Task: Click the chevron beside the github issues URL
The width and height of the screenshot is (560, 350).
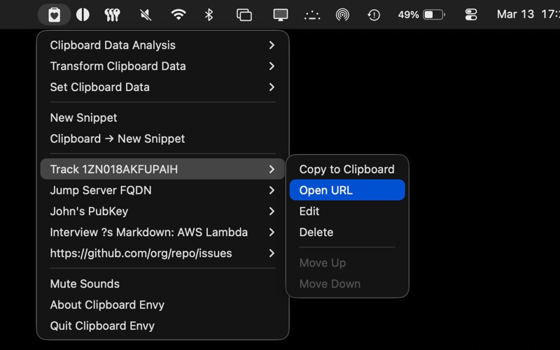Action: 272,253
